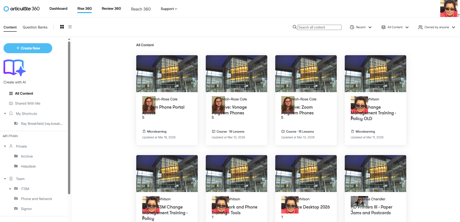Open the All Content filter dropdown
Screen dimensions: 460x222
(x=395, y=27)
